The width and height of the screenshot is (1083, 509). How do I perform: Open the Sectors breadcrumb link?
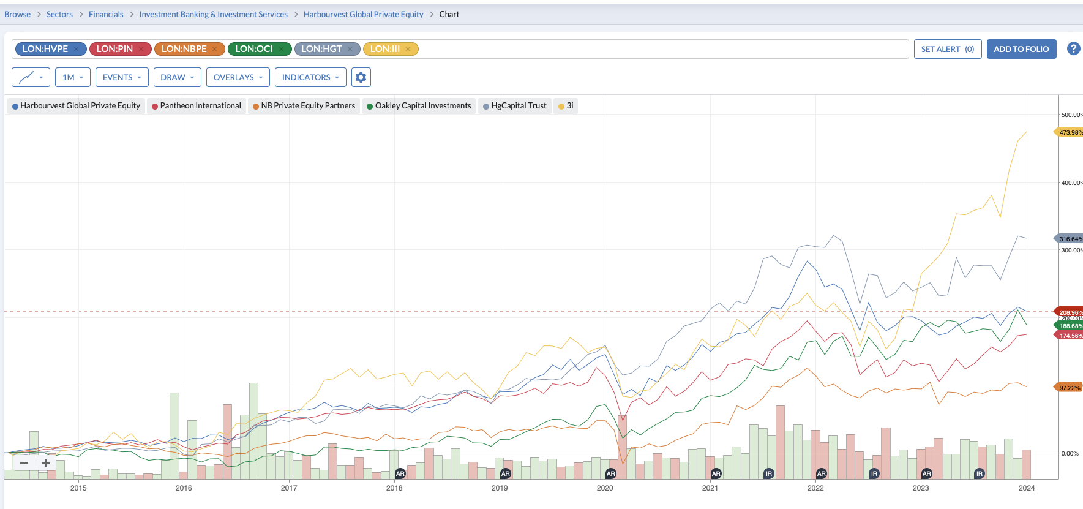click(x=59, y=14)
